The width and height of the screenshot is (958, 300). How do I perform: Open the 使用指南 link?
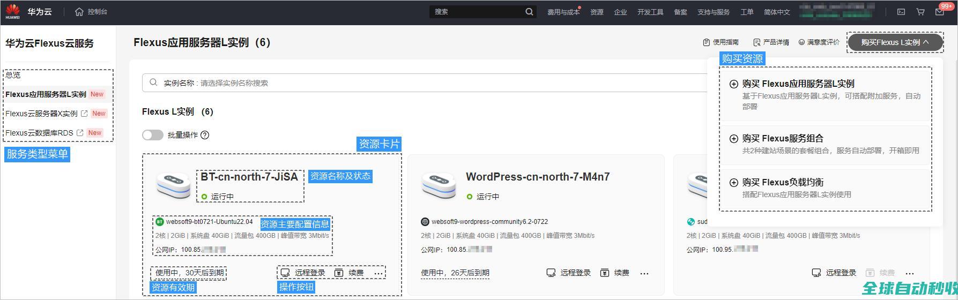[721, 42]
